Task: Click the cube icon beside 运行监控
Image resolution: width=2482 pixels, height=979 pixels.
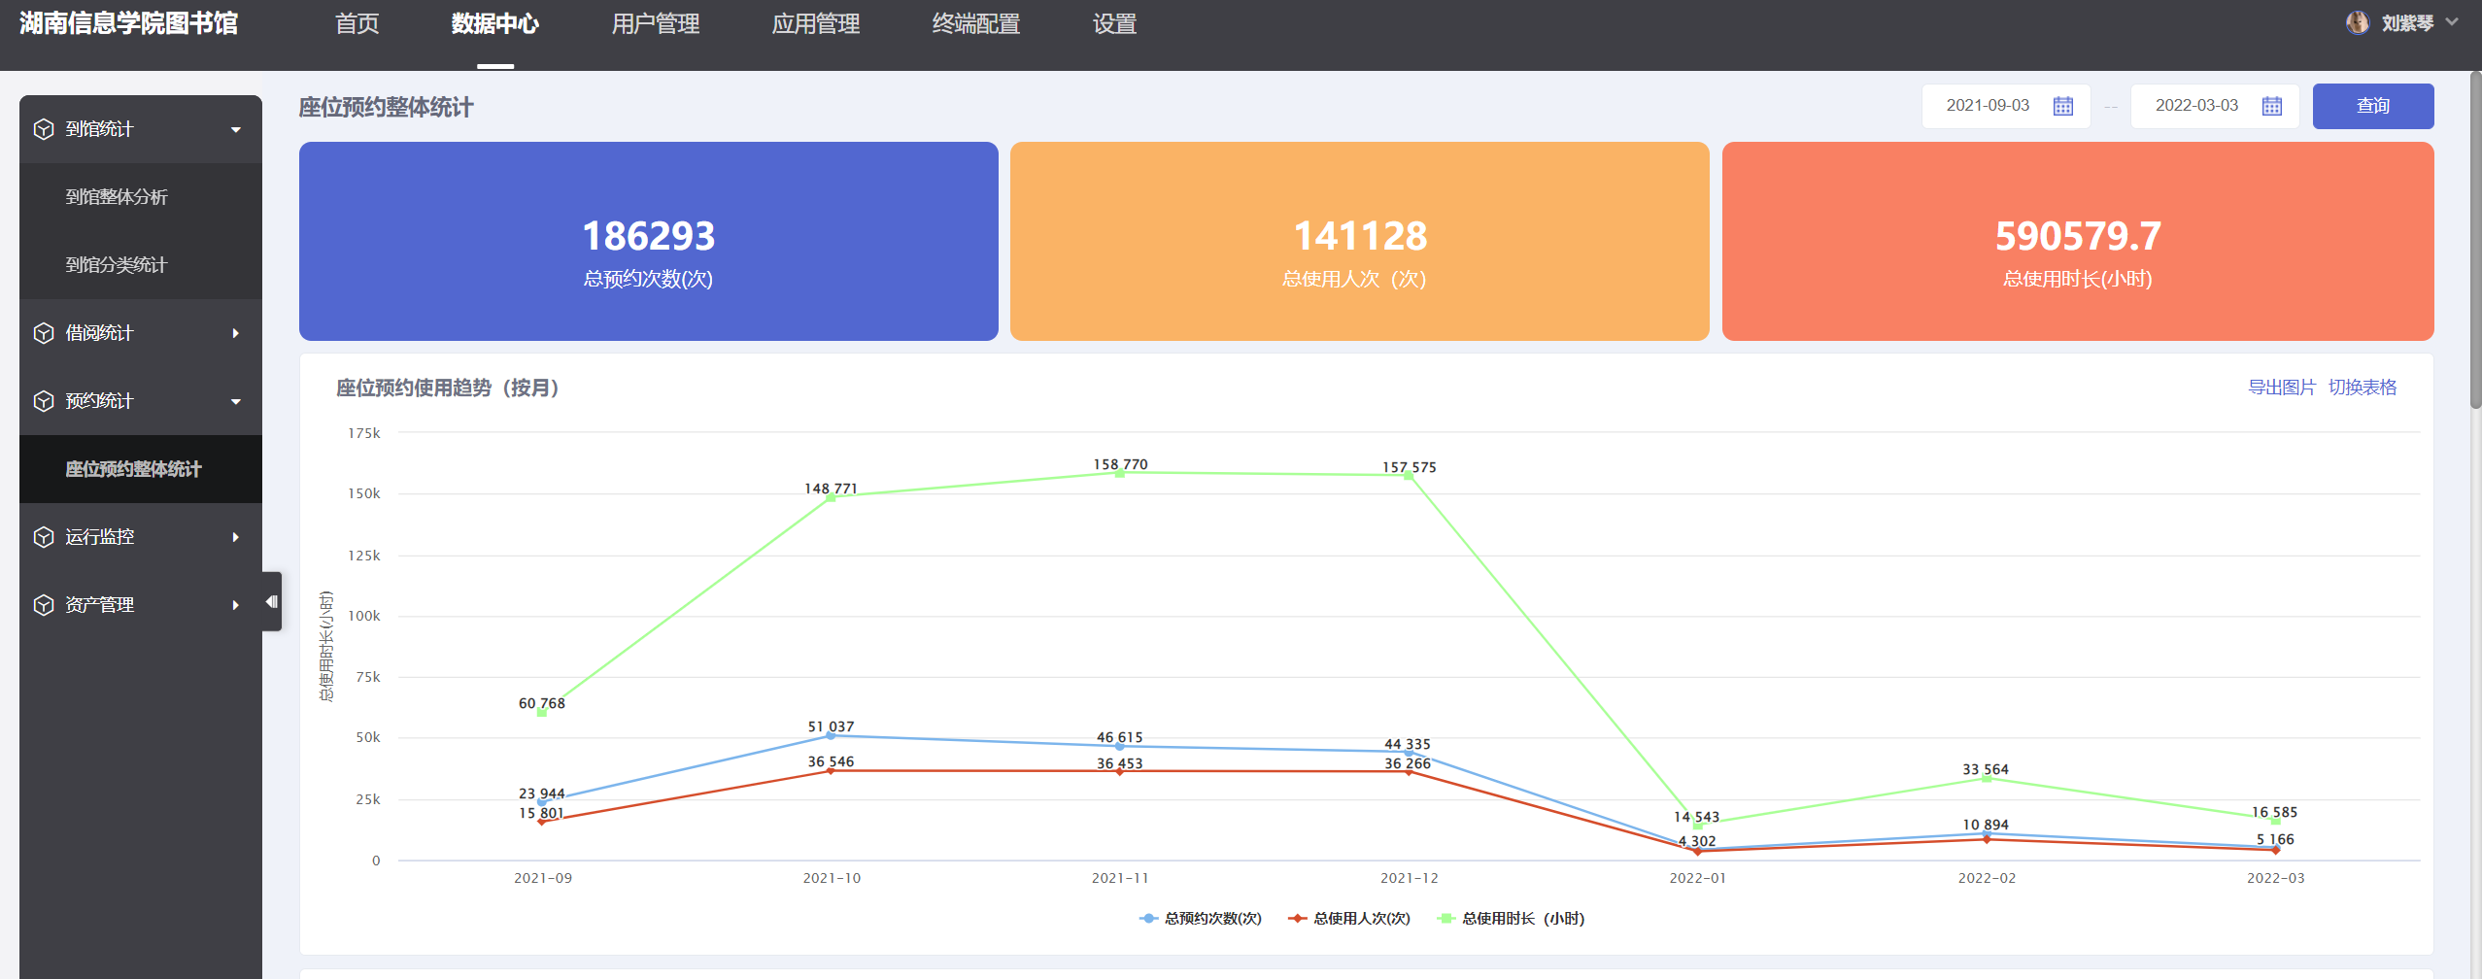Action: [44, 537]
